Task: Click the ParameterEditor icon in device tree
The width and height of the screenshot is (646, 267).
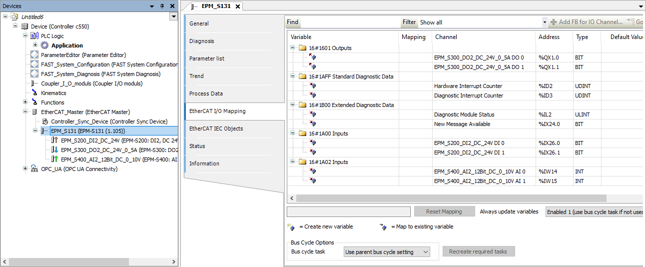Action: (x=34, y=55)
